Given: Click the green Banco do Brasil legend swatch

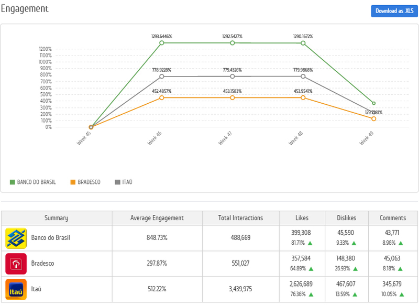Looking at the screenshot, I should (12, 182).
